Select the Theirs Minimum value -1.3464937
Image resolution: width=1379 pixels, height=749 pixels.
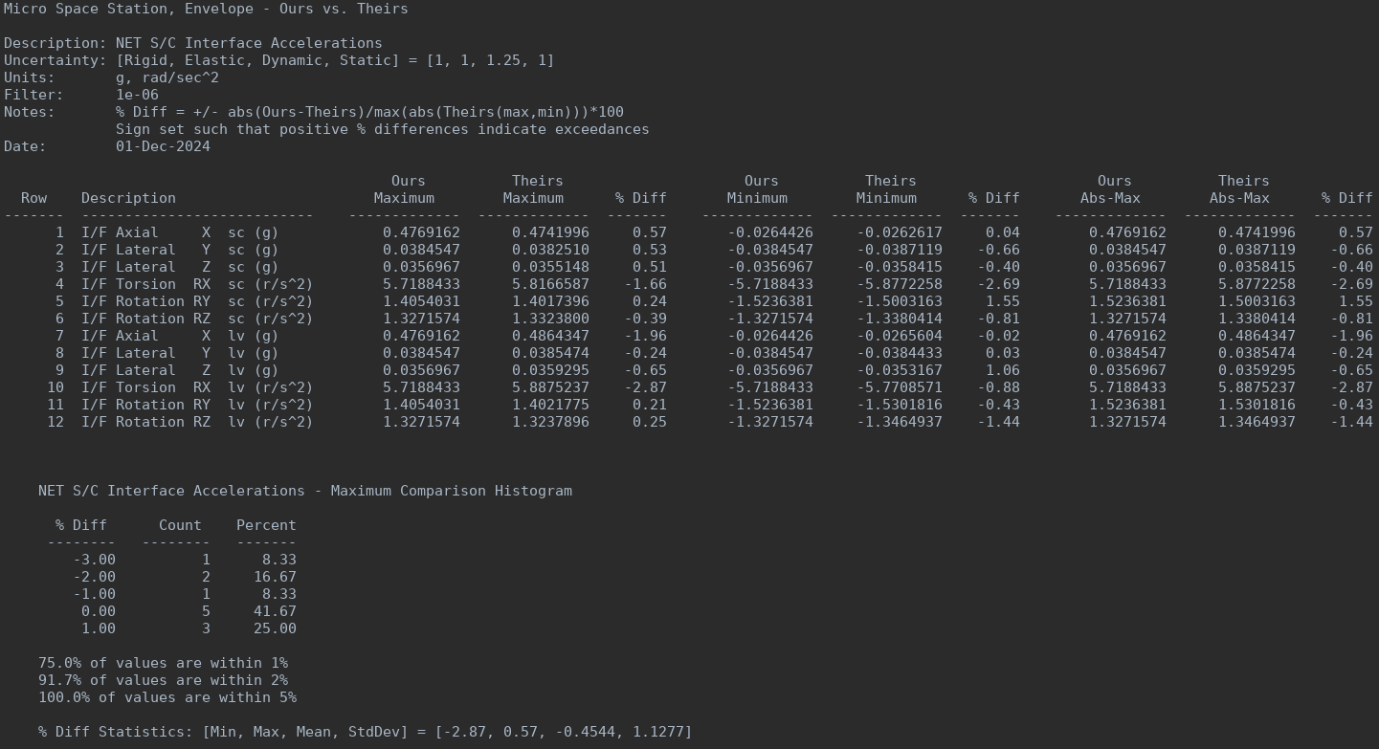(x=900, y=422)
